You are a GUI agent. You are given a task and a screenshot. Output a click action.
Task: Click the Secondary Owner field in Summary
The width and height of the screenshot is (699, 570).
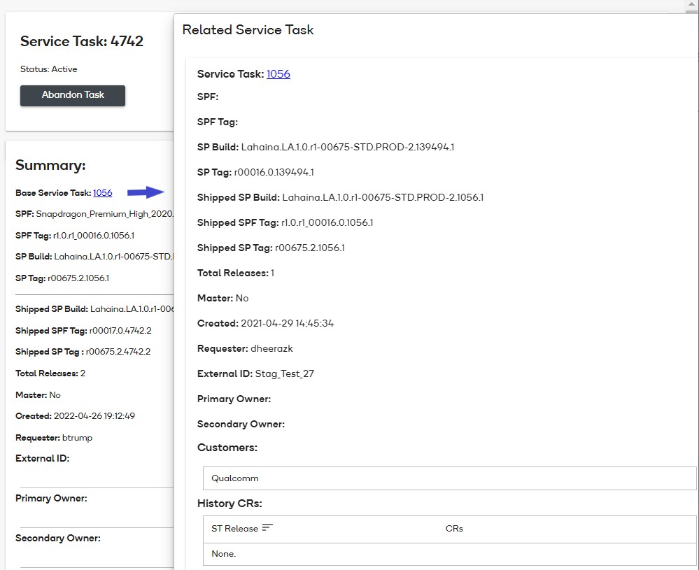coord(58,539)
